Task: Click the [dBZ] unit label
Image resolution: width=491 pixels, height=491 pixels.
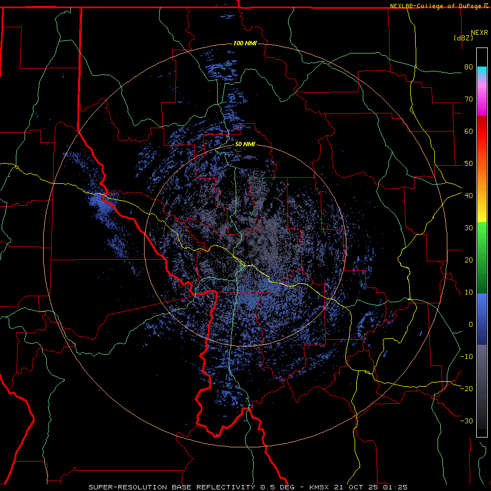Action: click(x=463, y=38)
